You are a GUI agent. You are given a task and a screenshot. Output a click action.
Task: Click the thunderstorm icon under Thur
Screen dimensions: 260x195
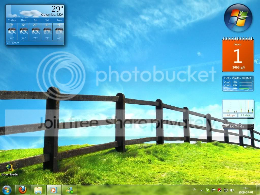click(x=24, y=31)
